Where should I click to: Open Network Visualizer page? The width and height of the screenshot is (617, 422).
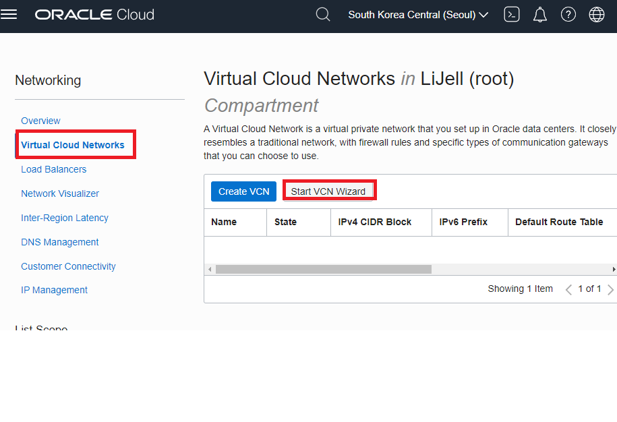[x=60, y=193]
